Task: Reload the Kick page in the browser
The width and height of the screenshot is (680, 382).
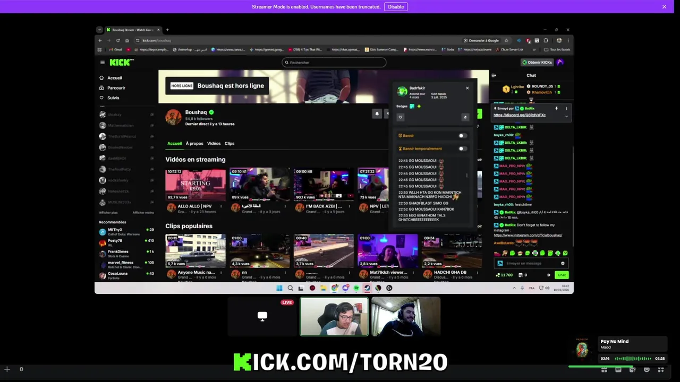Action: 118,40
